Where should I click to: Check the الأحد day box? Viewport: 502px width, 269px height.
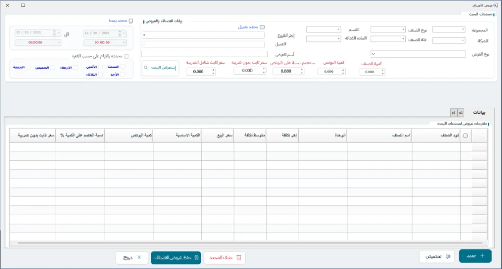point(122,75)
